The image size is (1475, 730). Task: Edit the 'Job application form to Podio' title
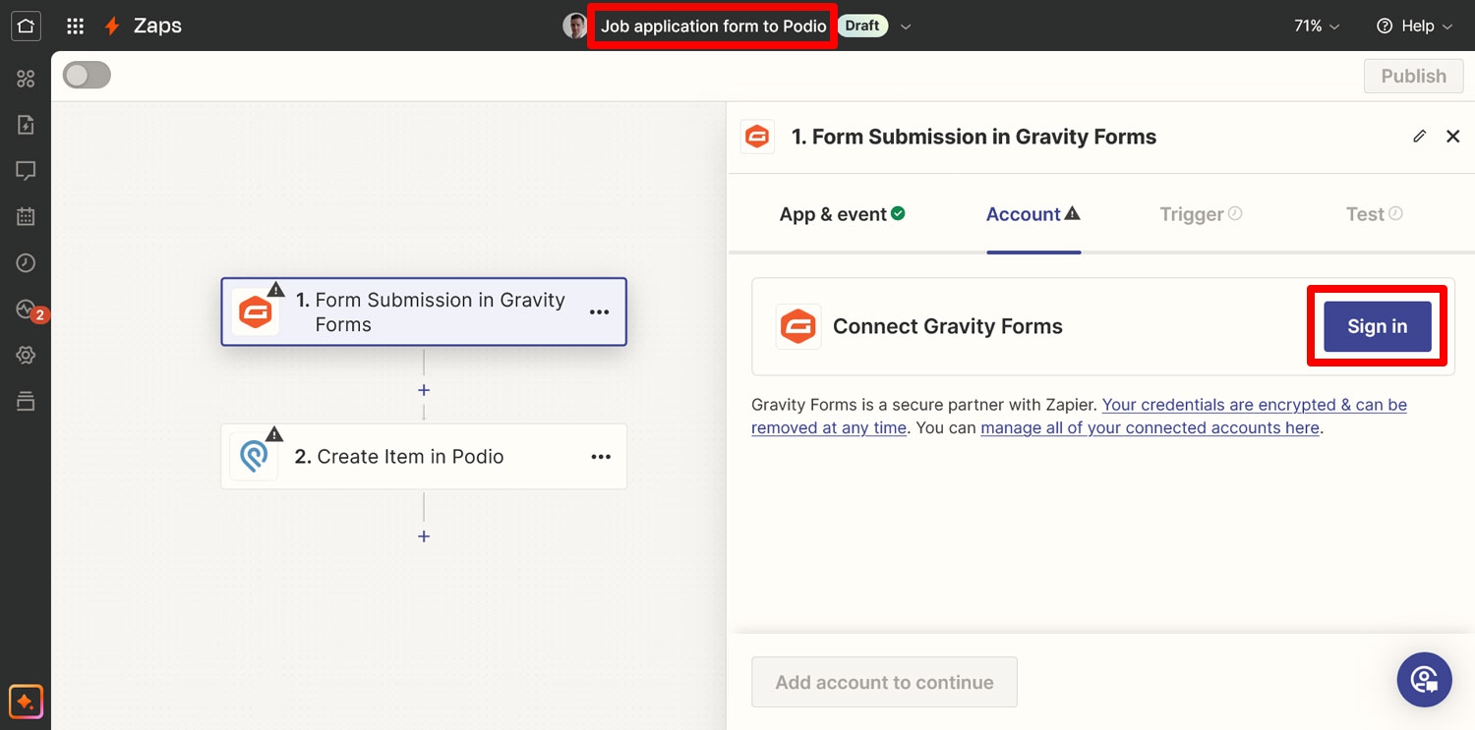713,27
